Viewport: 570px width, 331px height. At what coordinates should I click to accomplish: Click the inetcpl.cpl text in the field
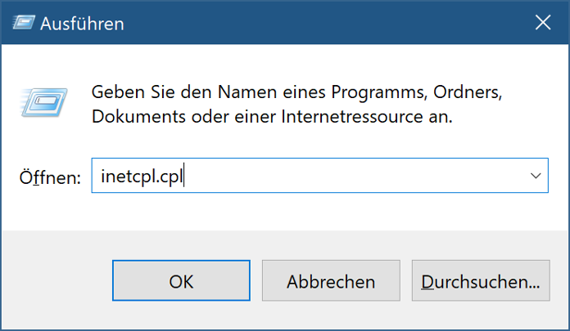click(x=142, y=177)
